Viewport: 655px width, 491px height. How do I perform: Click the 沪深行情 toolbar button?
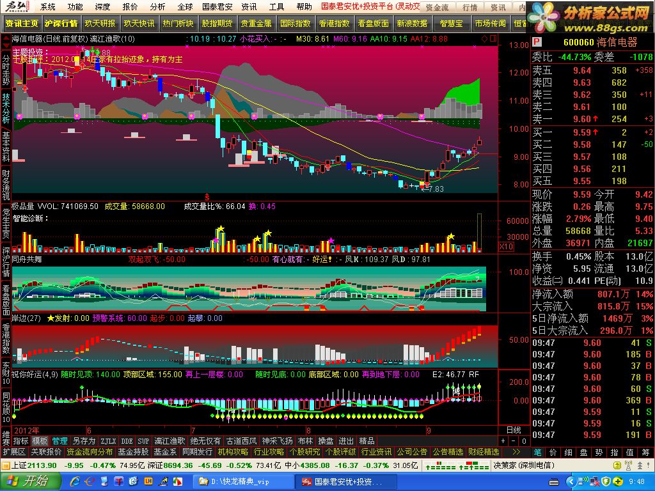[61, 24]
